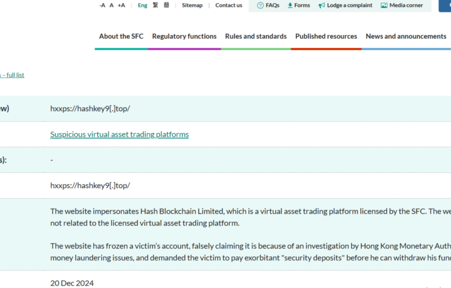The height and width of the screenshot is (288, 451).
Task: Decrease font size with -A
Action: pos(102,5)
